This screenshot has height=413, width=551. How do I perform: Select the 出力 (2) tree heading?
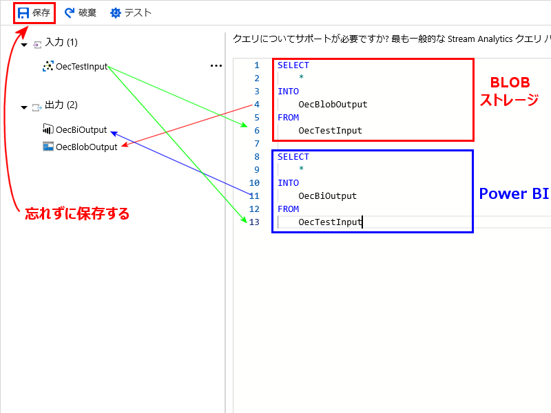61,105
